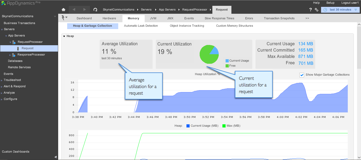The width and height of the screenshot is (361, 160).
Task: Open Databases in the sidebar
Action: pos(15,61)
